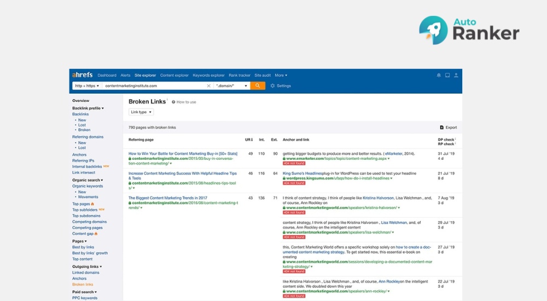
Task: Click the monitor icon in header
Action: pos(447,75)
